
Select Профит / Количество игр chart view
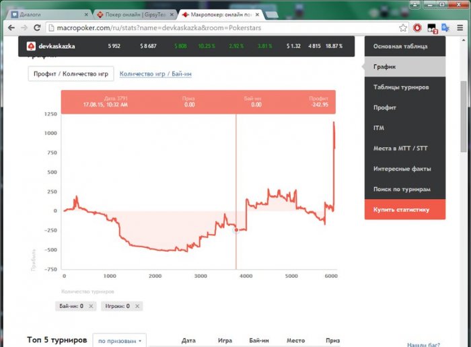pos(71,74)
